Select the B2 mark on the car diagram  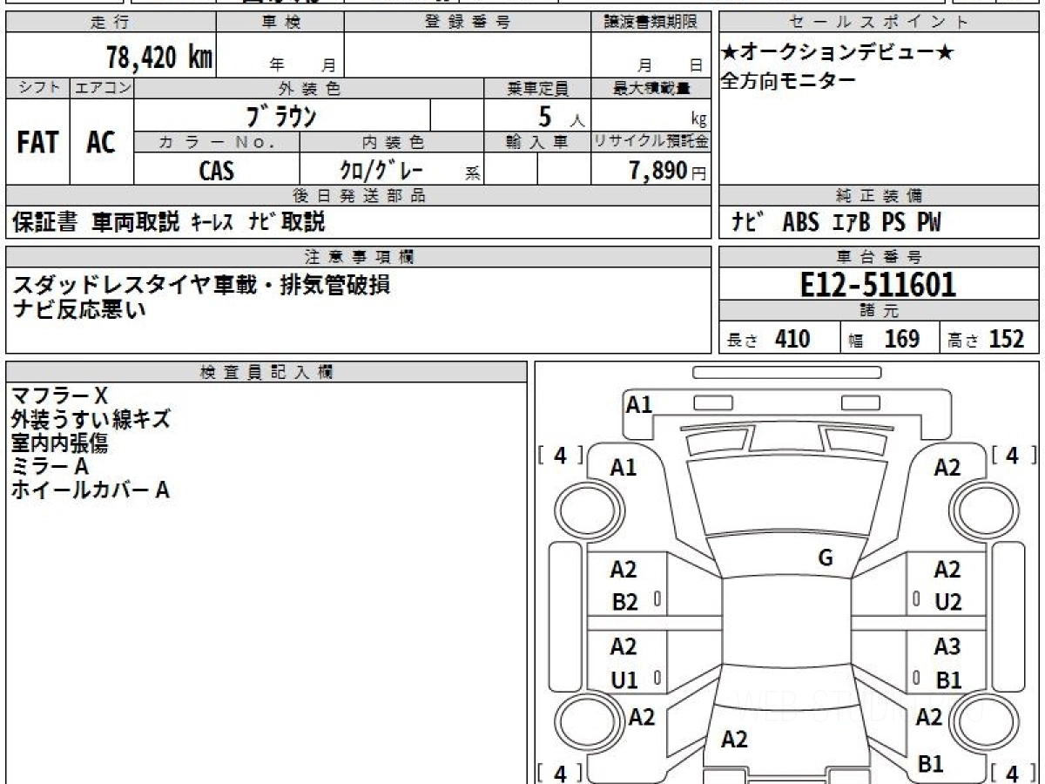pyautogui.click(x=624, y=603)
